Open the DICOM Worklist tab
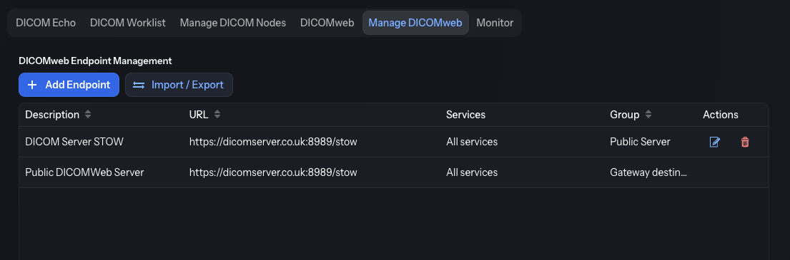The height and width of the screenshot is (260, 790). coord(127,23)
